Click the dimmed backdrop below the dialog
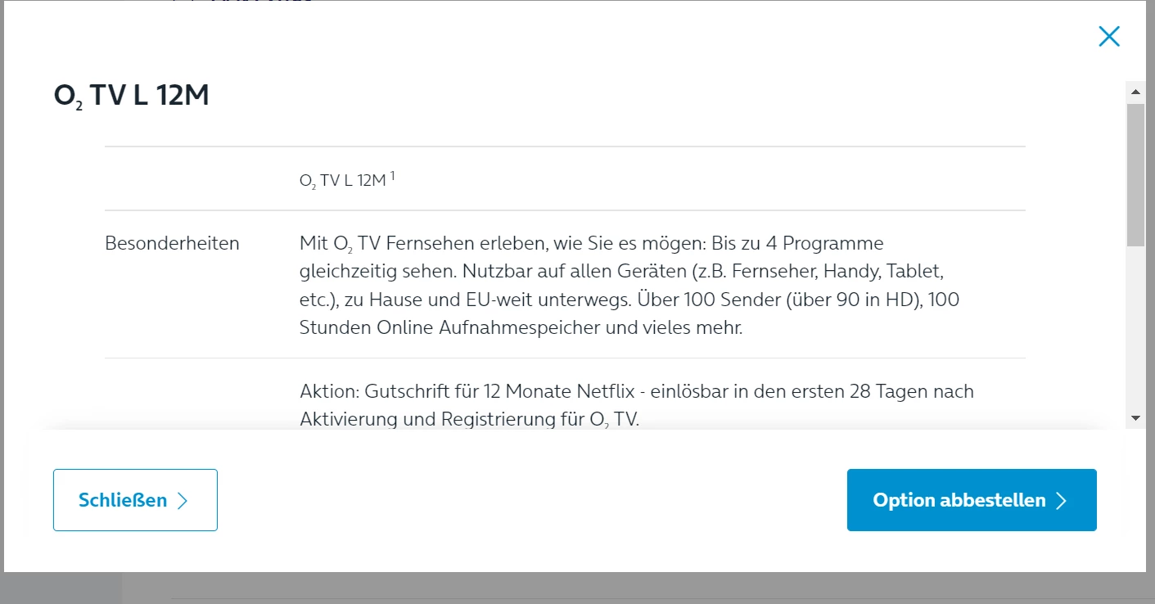The width and height of the screenshot is (1155, 604). pos(573,588)
